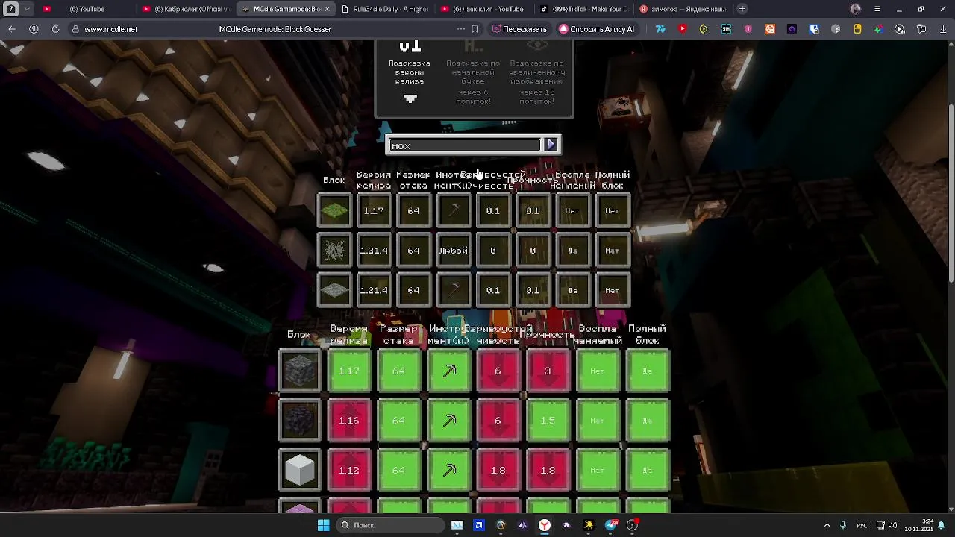Screen dimensions: 955x537
Task: Click red 1.16 version cell
Action: pyautogui.click(x=349, y=421)
